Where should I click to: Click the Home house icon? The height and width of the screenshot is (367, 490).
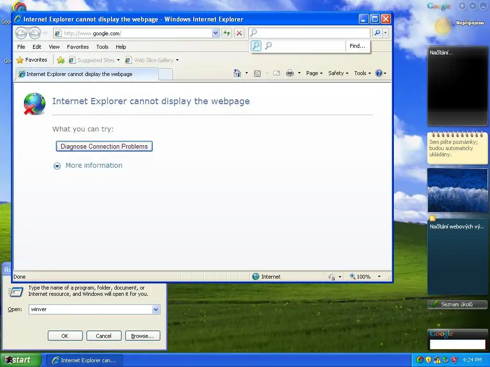coord(237,73)
